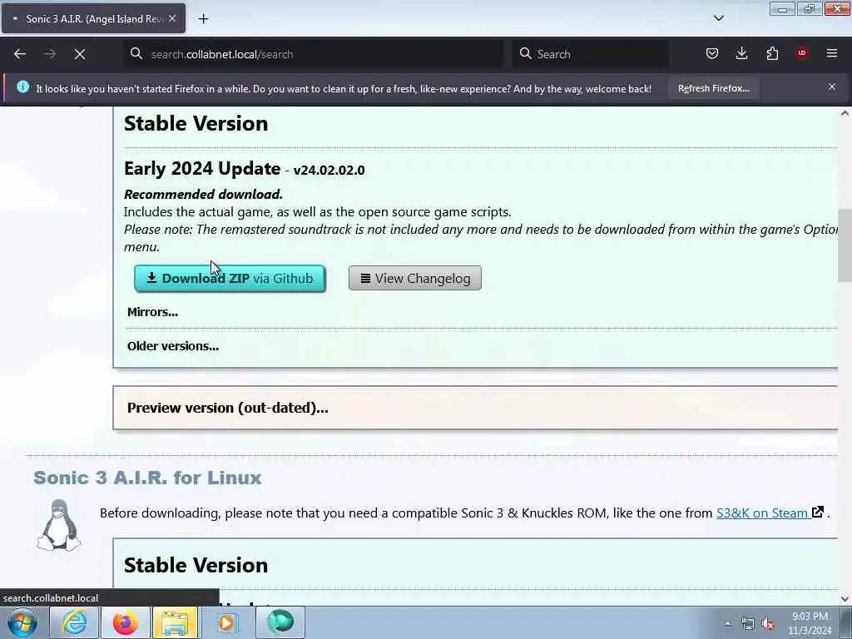Open the S3&K on Steam link
852x639 pixels.
click(x=770, y=513)
